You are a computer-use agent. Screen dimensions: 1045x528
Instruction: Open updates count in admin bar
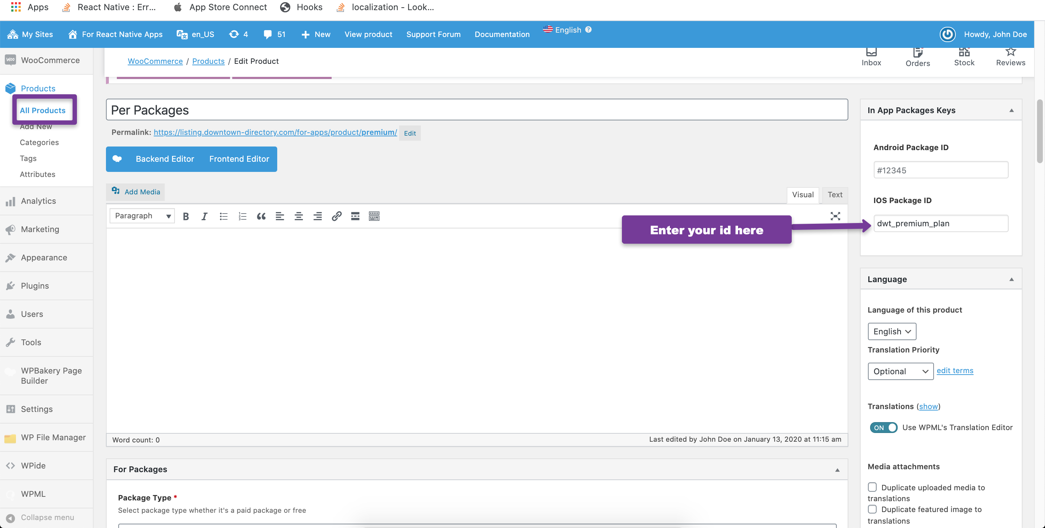click(238, 34)
